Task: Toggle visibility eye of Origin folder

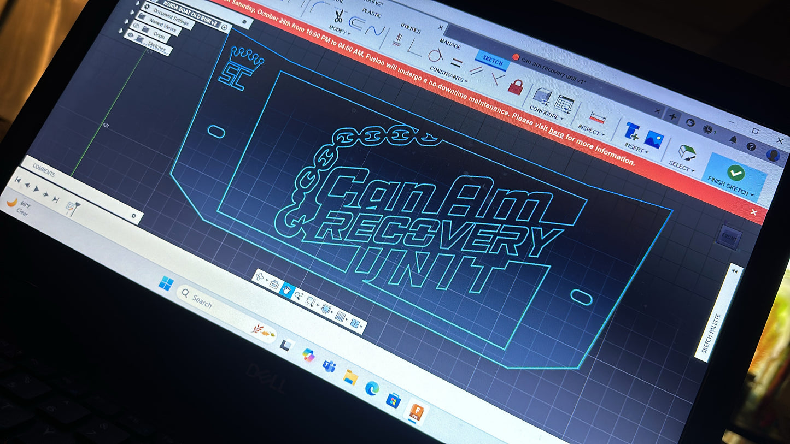Action: pyautogui.click(x=136, y=25)
